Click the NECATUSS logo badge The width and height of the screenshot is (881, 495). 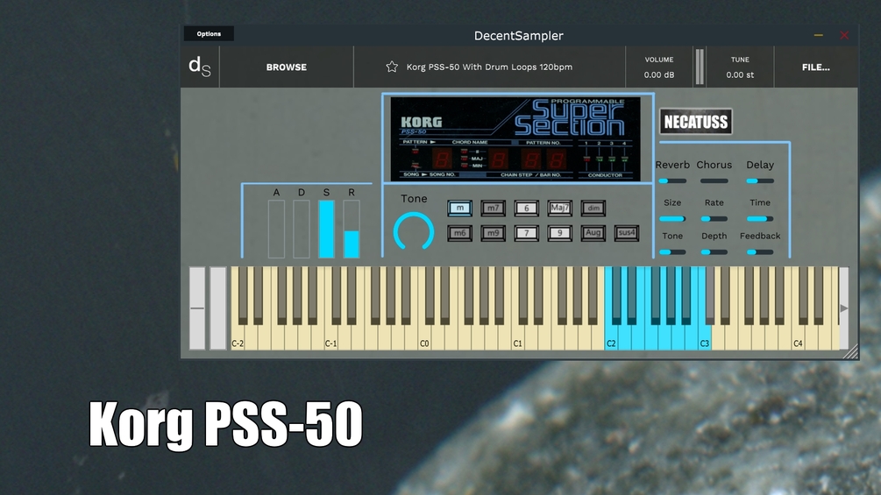695,121
